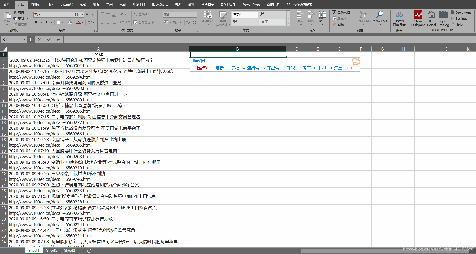Click the cancel X in formula bar
This screenshot has width=476, height=254.
tap(39, 39)
